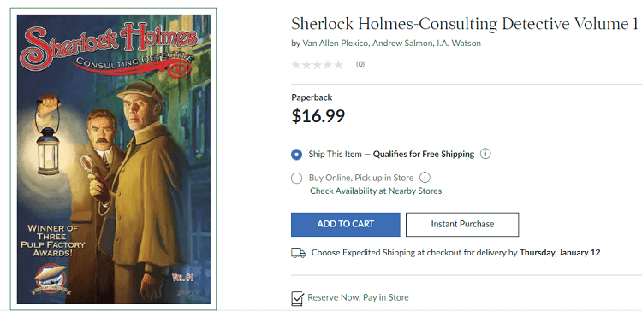Image resolution: width=642 pixels, height=311 pixels.
Task: View the Sherlock Holmes book cover image
Action: pos(113,160)
